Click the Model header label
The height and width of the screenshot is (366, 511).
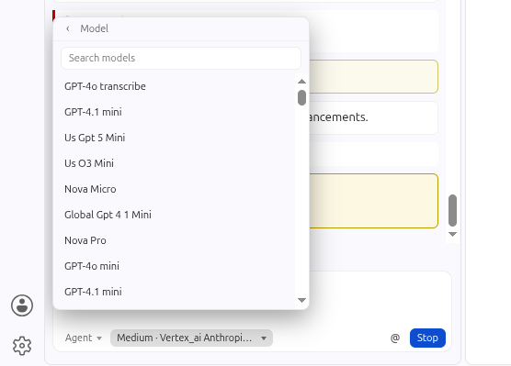coord(94,28)
